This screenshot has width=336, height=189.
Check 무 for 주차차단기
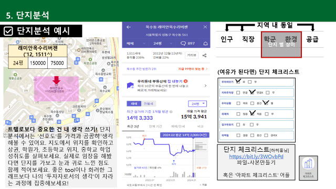pyautogui.click(x=250, y=82)
